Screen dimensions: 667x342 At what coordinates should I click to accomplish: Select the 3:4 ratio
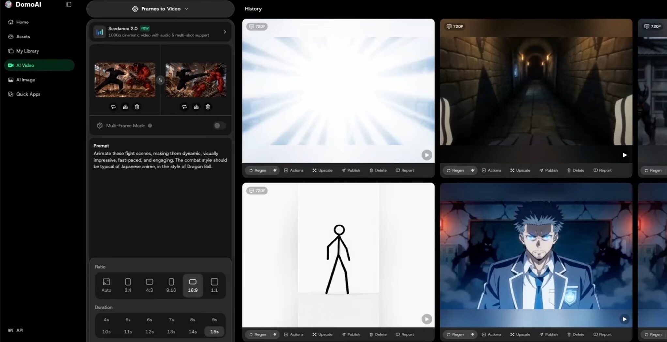128,286
